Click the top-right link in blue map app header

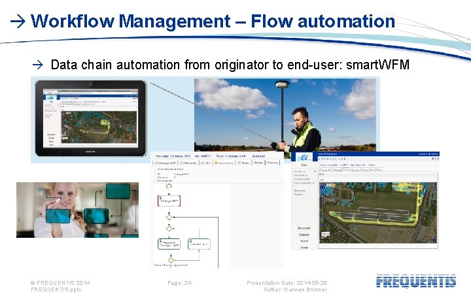[428, 154]
